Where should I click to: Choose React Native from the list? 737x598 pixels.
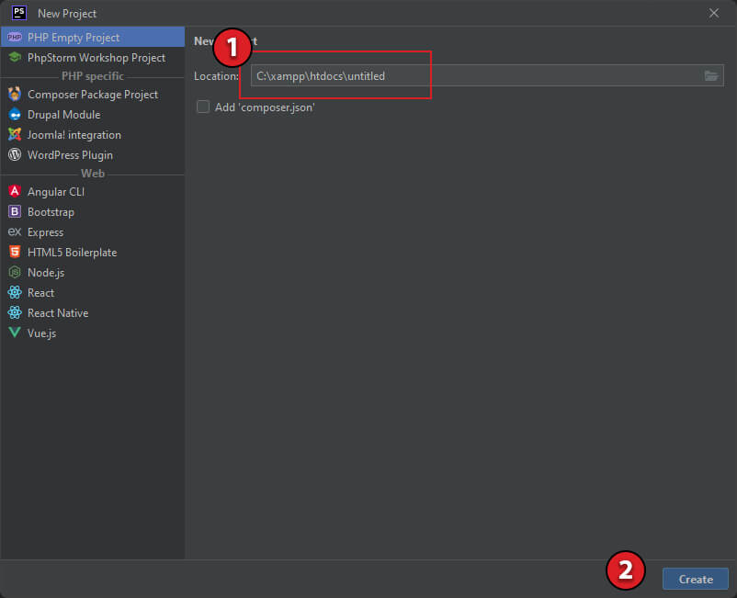pyautogui.click(x=56, y=312)
